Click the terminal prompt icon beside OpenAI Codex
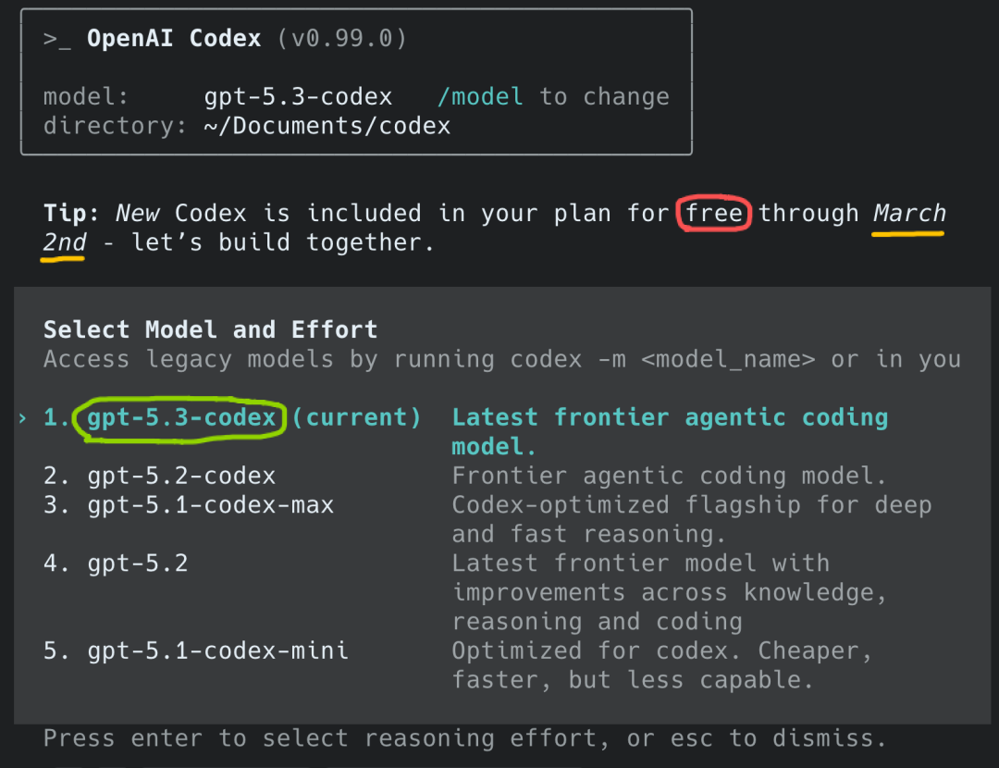The image size is (999, 768). pyautogui.click(x=56, y=40)
